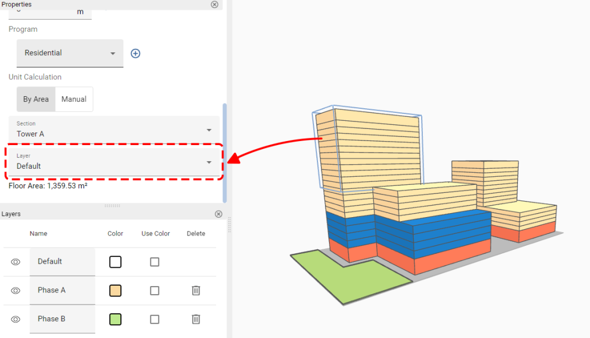Close the Layers panel
Screen dimensions: 590x338
point(218,214)
